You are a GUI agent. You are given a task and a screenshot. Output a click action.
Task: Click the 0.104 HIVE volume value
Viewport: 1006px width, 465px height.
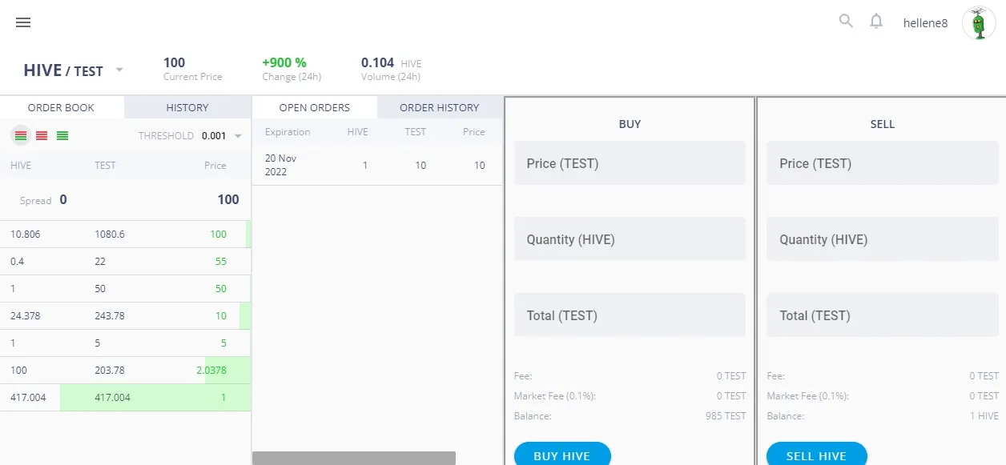(391, 62)
